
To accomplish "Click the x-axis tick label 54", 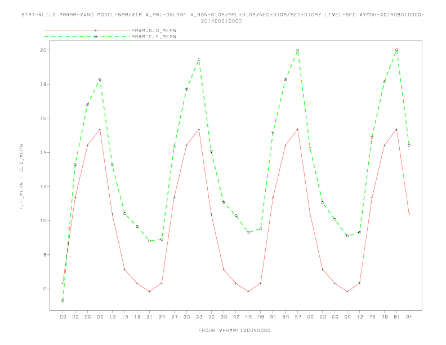I will click(286, 317).
